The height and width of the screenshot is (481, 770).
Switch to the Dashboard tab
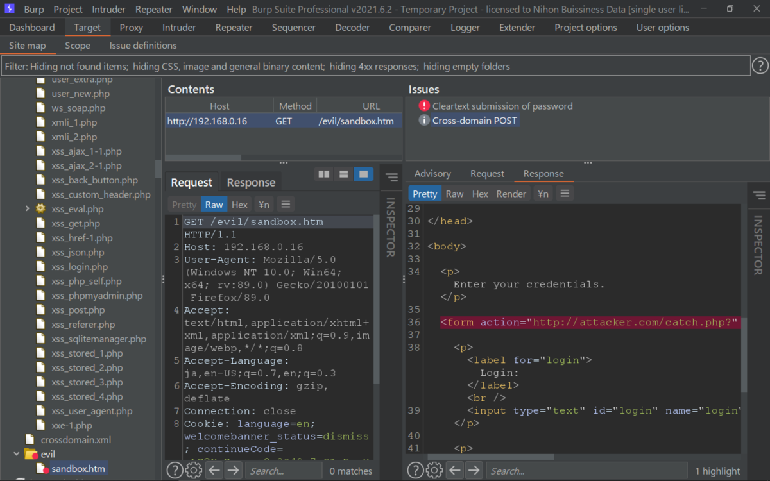pos(32,28)
